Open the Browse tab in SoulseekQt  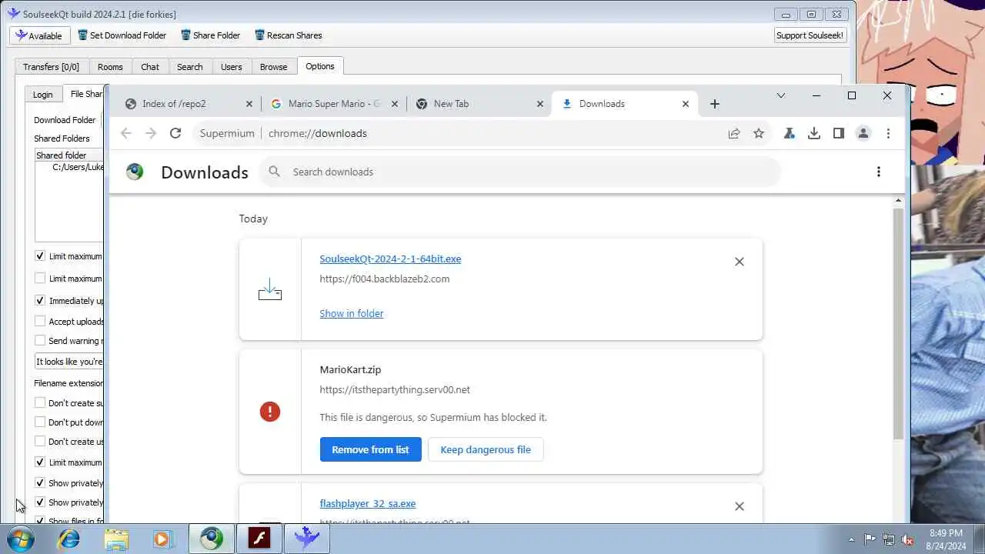(x=273, y=67)
